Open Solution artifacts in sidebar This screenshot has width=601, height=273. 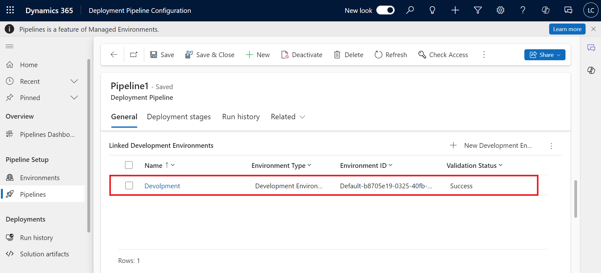pos(44,254)
